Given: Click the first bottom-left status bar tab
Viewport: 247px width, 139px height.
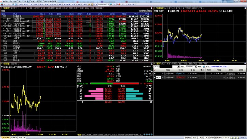Looking at the screenshot, I should click(x=6, y=138).
